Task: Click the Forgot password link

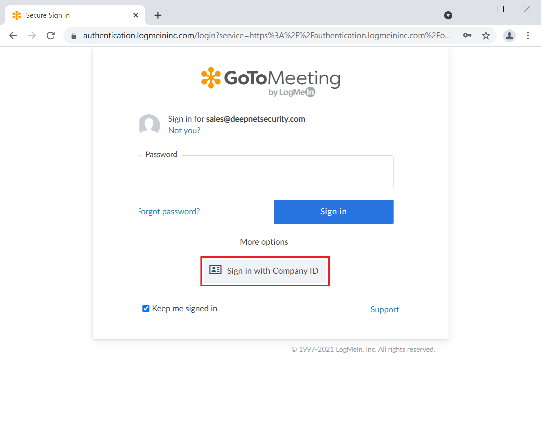Action: (170, 212)
